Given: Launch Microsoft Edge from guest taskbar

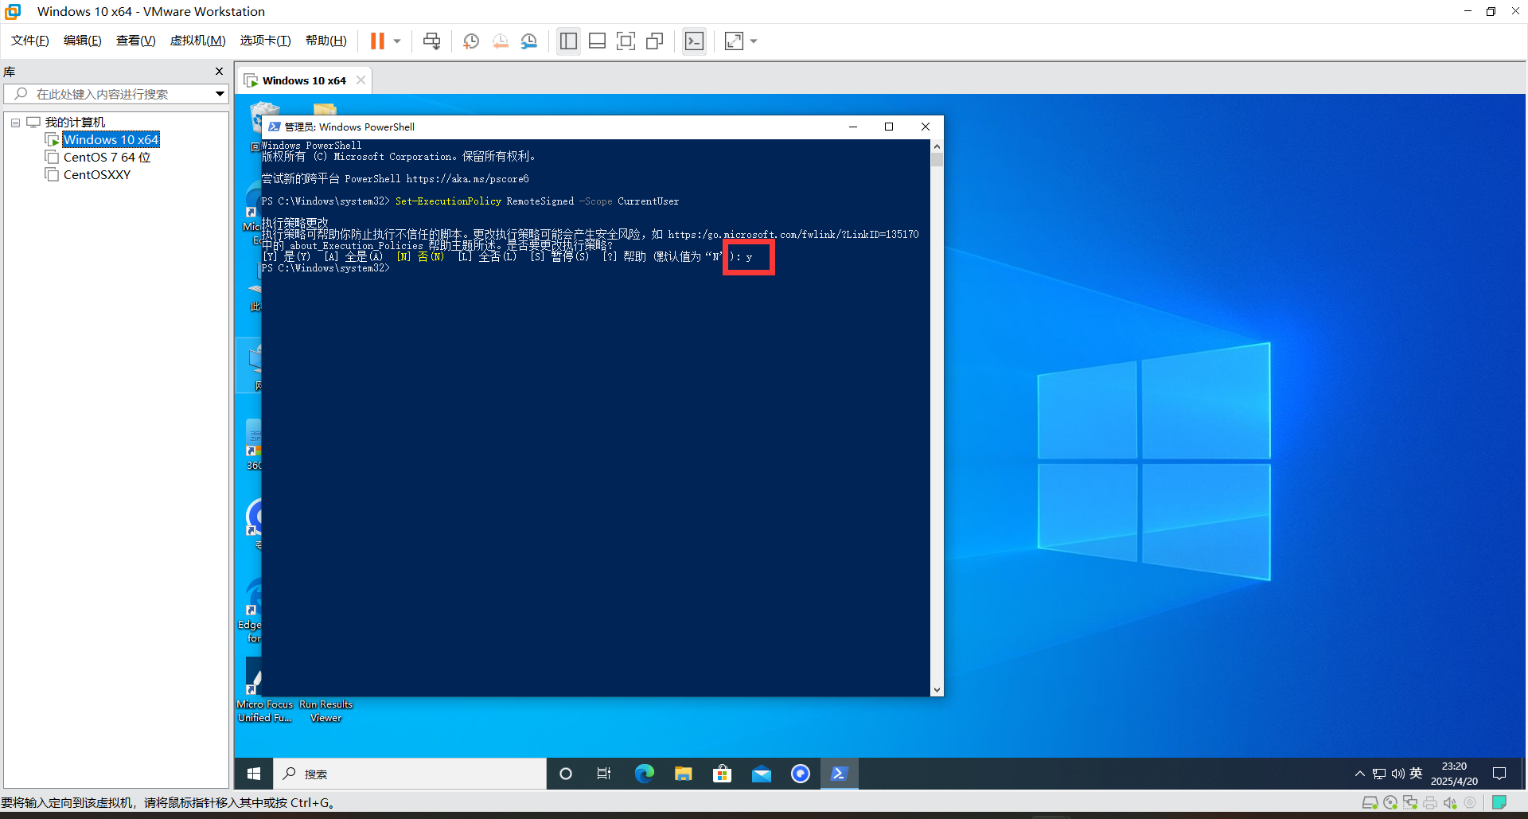Looking at the screenshot, I should [x=644, y=774].
